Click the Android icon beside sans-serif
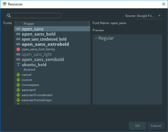This screenshot has width=168, height=132. pyautogui.click(x=18, y=90)
